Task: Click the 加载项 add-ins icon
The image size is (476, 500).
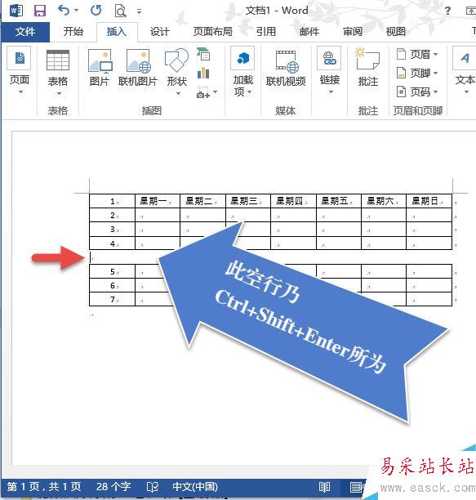Action: [242, 58]
